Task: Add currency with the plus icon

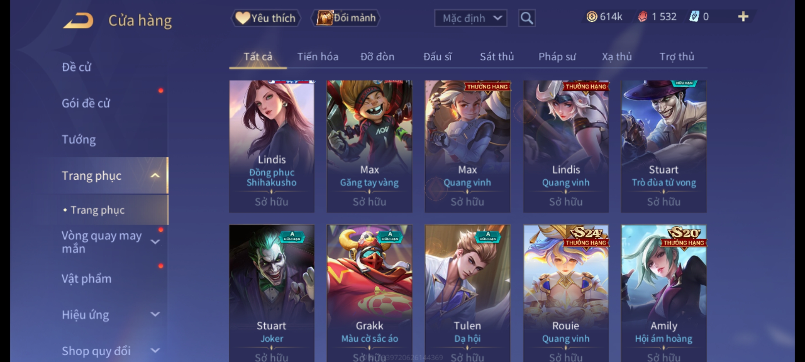Action: (x=743, y=16)
